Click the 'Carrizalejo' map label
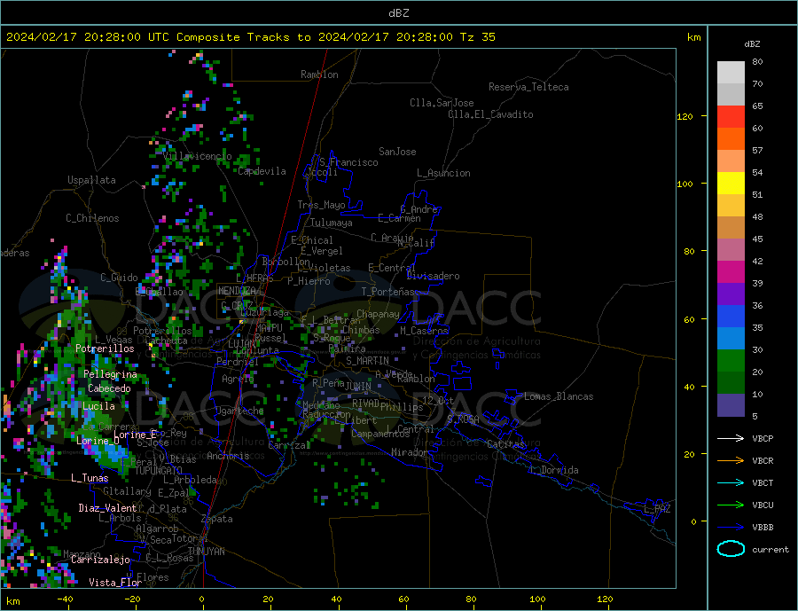 [x=100, y=560]
